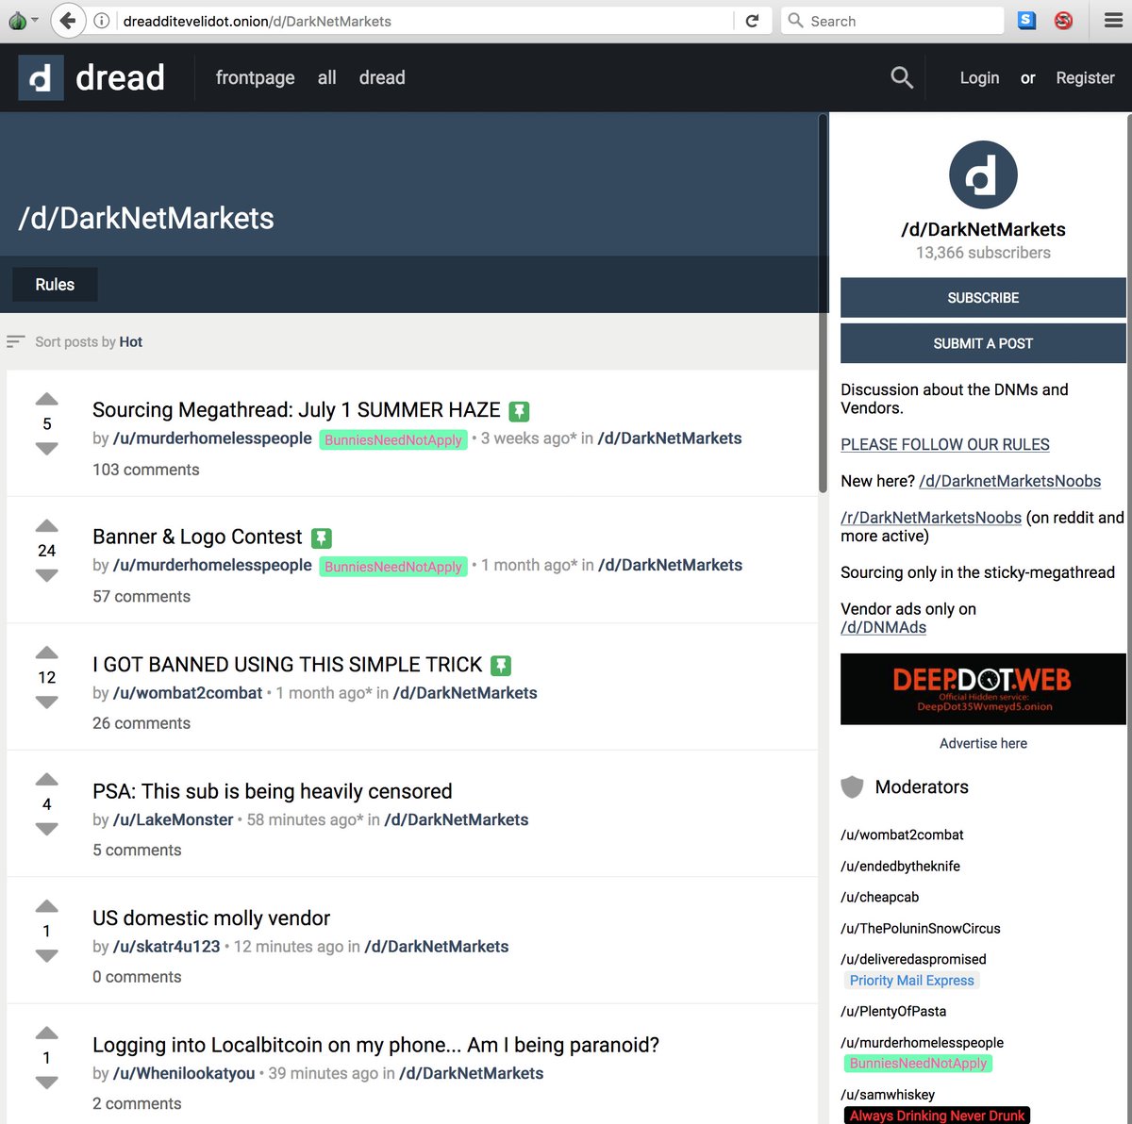Downvote the US domestic molly vendor post

point(47,956)
